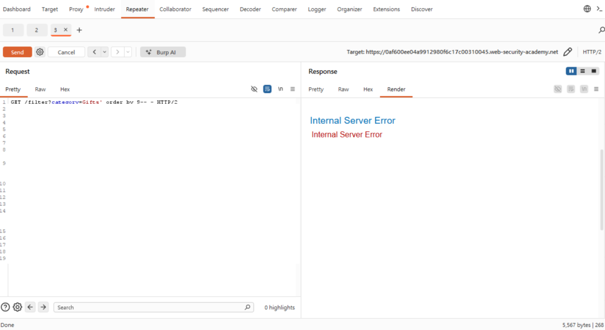Open the terminal prompt icon top right
This screenshot has width=605, height=330.
point(599,9)
